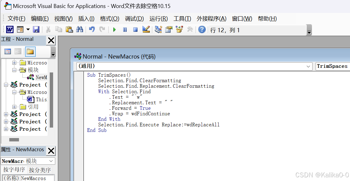Open Object Browser toolbar icon

coord(179,29)
